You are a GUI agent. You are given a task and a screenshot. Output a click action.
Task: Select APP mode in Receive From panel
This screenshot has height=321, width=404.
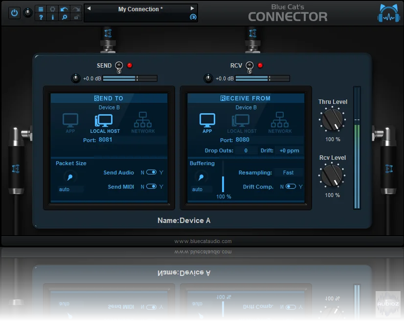207,123
